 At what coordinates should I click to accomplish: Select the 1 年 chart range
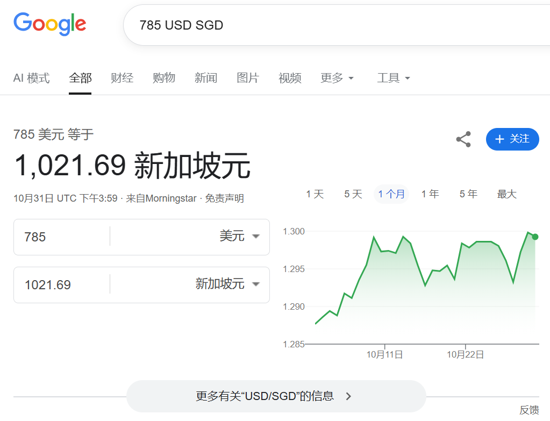(x=430, y=194)
